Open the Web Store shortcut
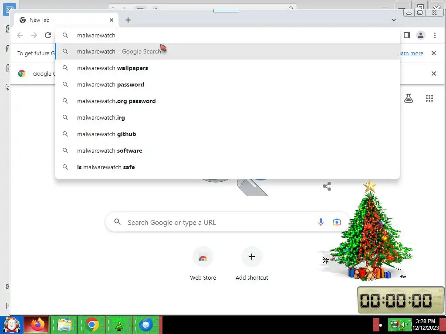Viewport: 446px width, 334px height. (203, 264)
